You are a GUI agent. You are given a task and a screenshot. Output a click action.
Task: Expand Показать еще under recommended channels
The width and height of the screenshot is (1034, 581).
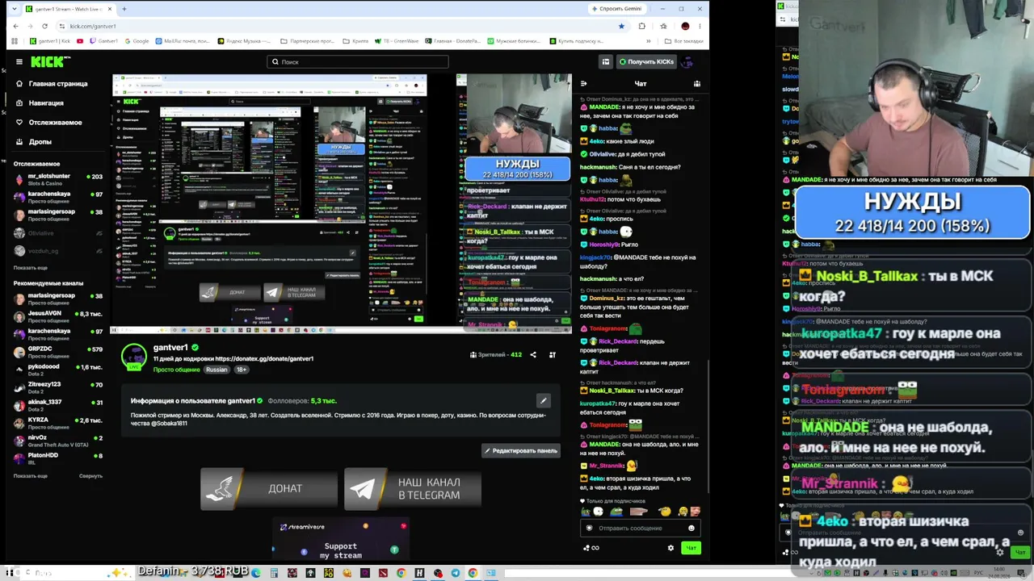(x=31, y=475)
